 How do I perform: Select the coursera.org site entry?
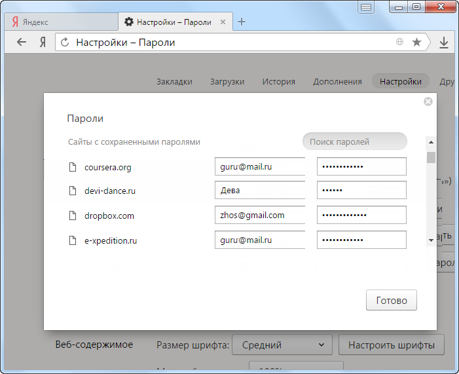108,168
